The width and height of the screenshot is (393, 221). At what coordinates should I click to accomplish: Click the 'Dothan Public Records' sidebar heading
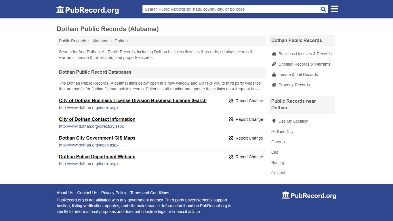[x=297, y=40]
